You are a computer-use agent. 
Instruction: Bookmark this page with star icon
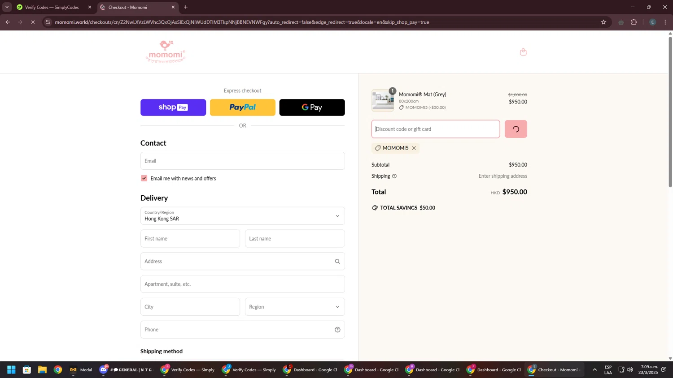coord(603,22)
